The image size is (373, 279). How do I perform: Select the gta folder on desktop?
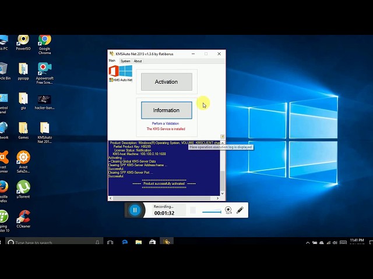click(x=23, y=101)
